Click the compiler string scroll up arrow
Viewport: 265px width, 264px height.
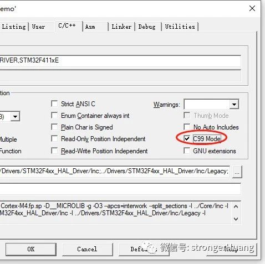236,206
